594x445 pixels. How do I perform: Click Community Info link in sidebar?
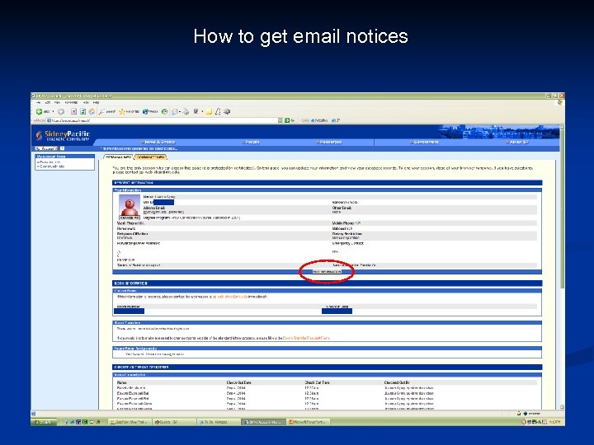[x=51, y=166]
